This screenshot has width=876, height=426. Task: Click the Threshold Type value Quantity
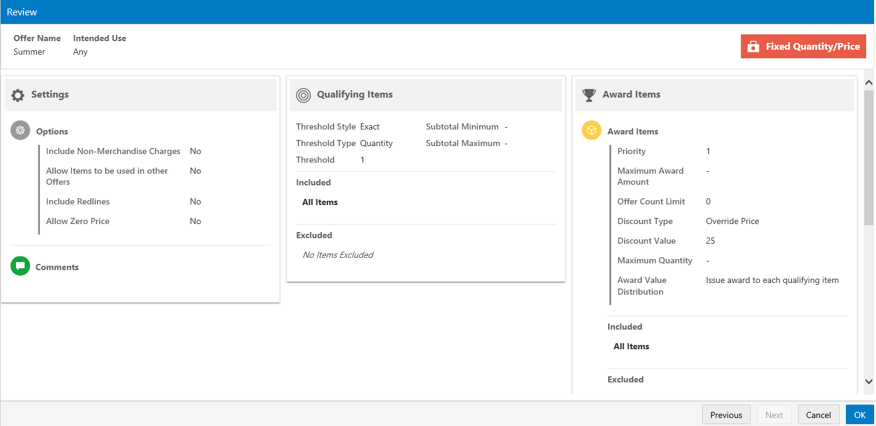pos(377,143)
